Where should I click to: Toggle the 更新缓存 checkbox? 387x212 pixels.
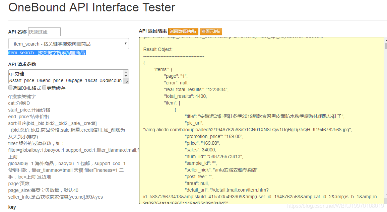point(44,88)
